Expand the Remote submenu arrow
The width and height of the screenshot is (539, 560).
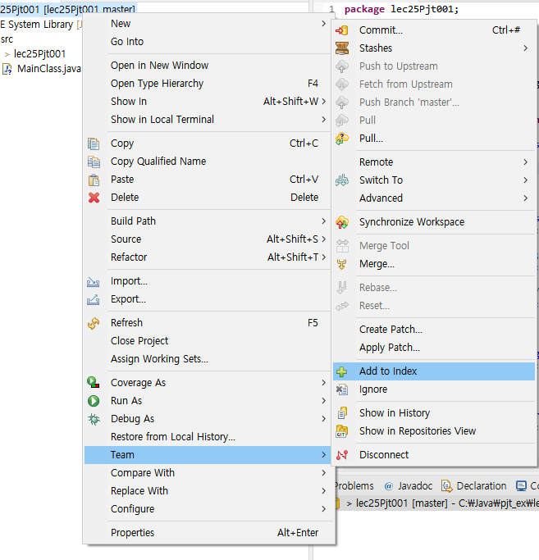(x=525, y=162)
